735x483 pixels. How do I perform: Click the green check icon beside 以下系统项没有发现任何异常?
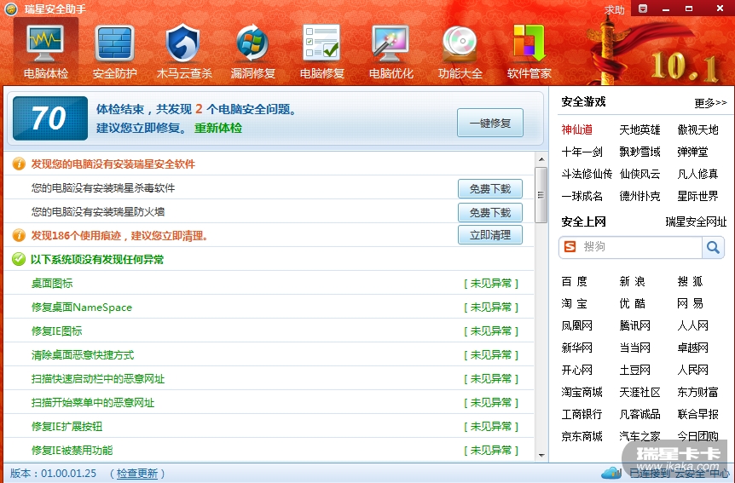[x=19, y=259]
